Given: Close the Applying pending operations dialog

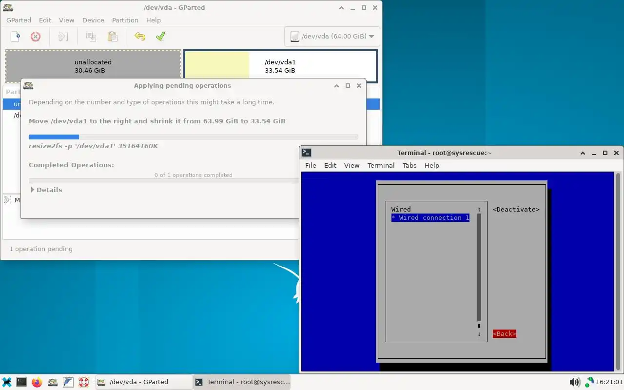Looking at the screenshot, I should [359, 85].
